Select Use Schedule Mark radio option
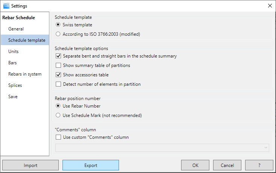Viewport: 276px width, 173px height. [x=58, y=115]
